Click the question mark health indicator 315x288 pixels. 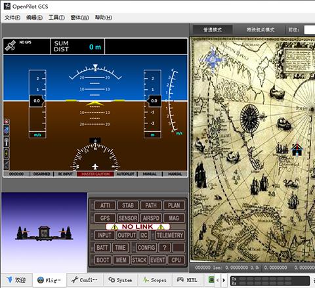click(165, 248)
